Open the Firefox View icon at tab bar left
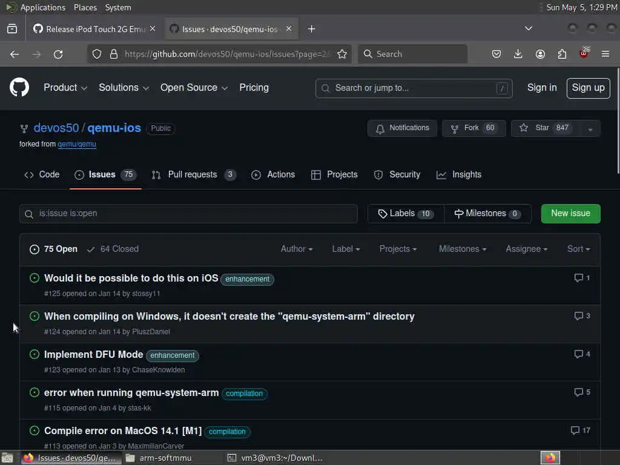The width and height of the screenshot is (620, 465). click(x=12, y=28)
